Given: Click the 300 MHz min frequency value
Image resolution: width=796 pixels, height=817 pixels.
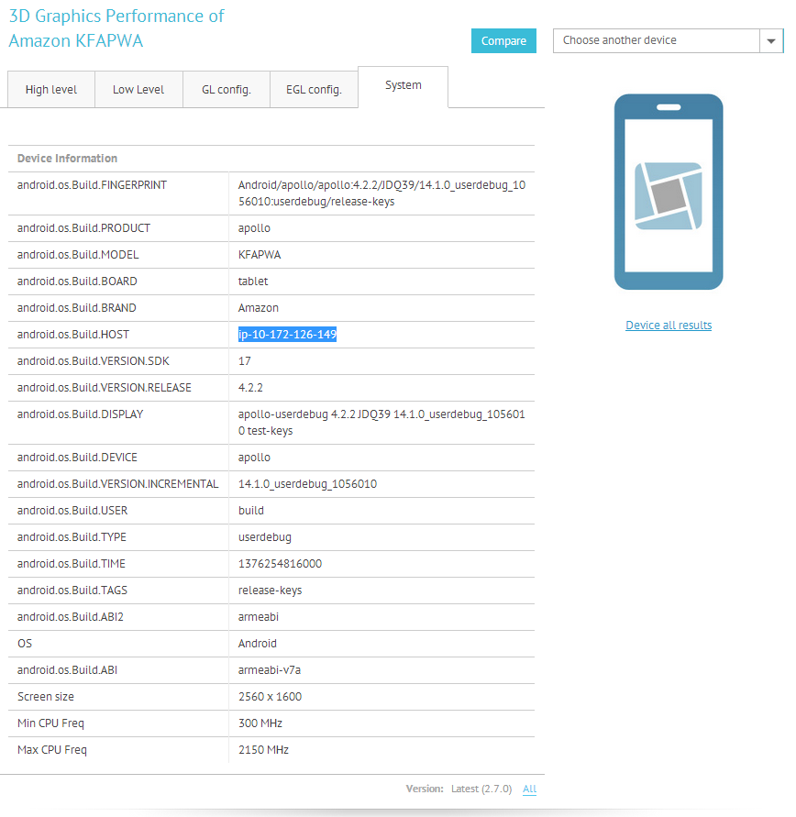Looking at the screenshot, I should 260,723.
